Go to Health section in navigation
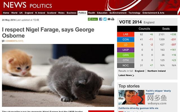 (92, 13)
